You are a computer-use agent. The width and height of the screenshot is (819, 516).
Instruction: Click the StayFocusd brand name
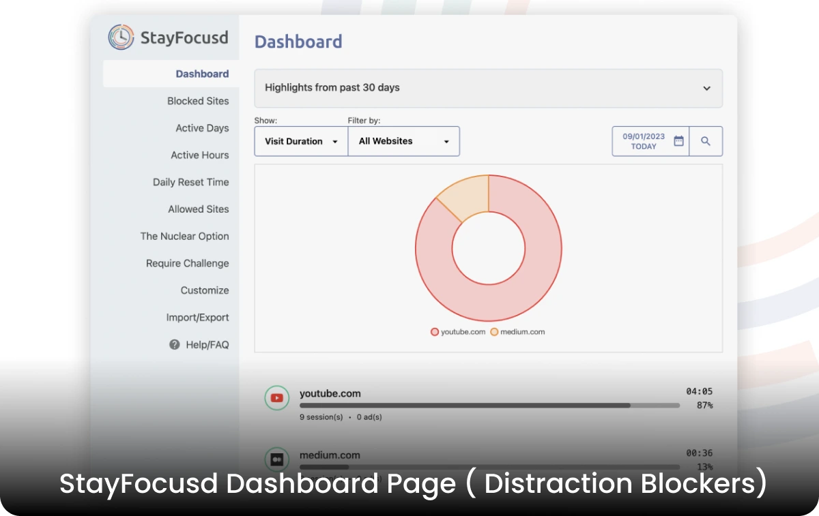[184, 37]
